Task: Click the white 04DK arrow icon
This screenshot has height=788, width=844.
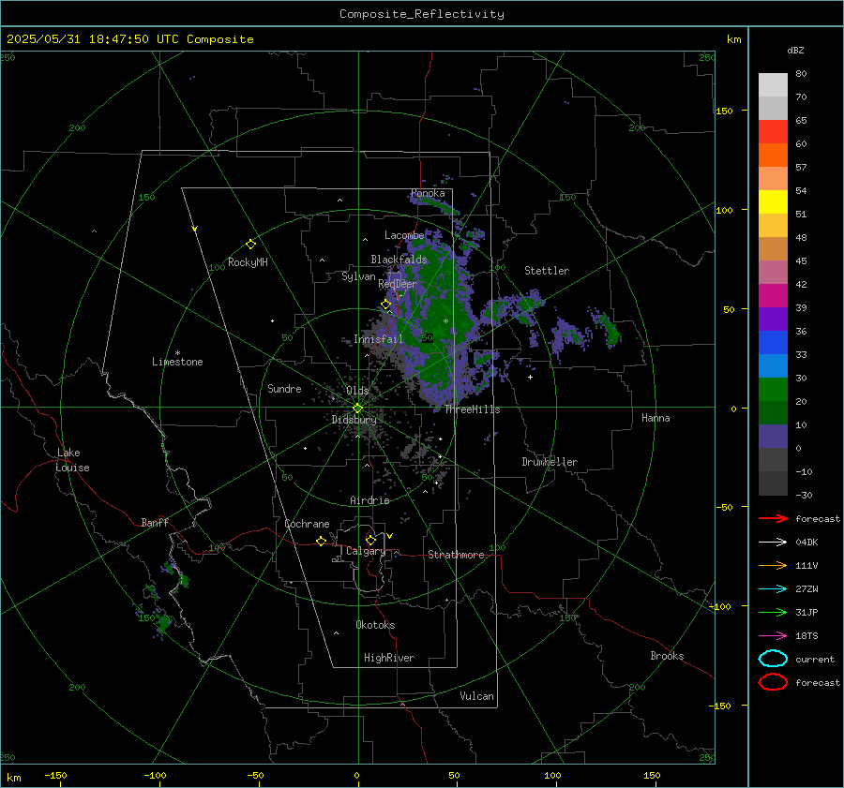Action: (773, 542)
